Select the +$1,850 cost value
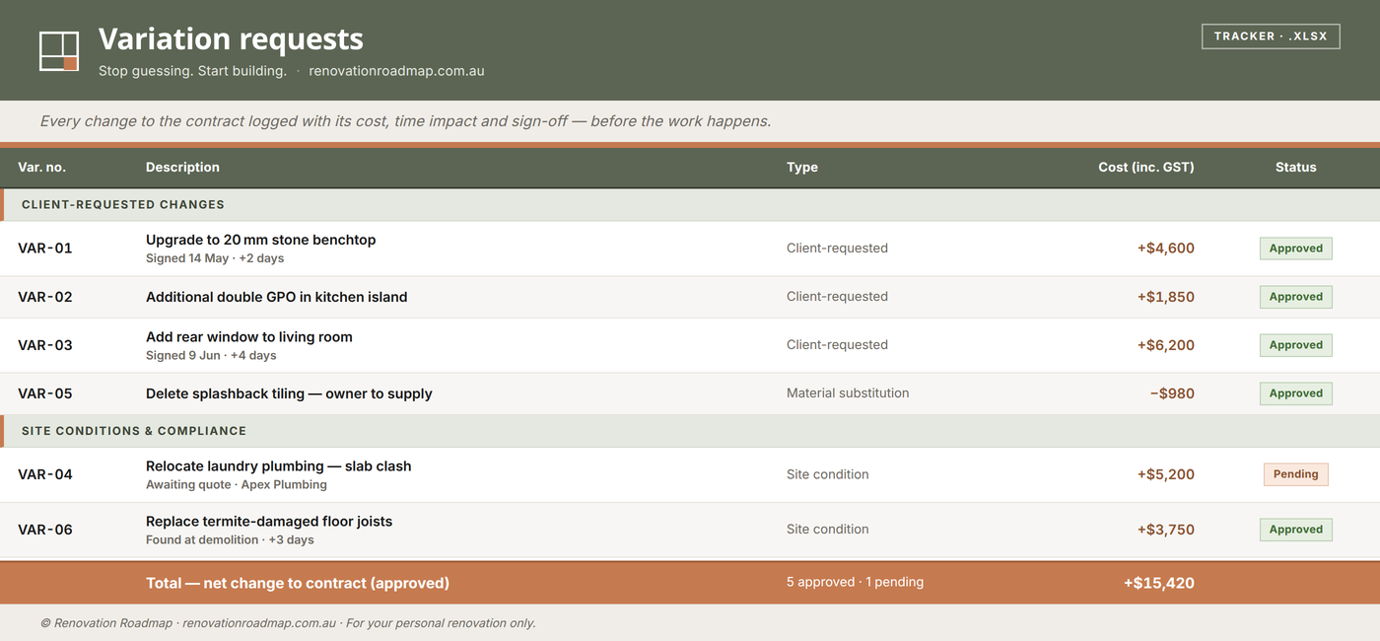This screenshot has height=641, width=1380. point(1165,297)
